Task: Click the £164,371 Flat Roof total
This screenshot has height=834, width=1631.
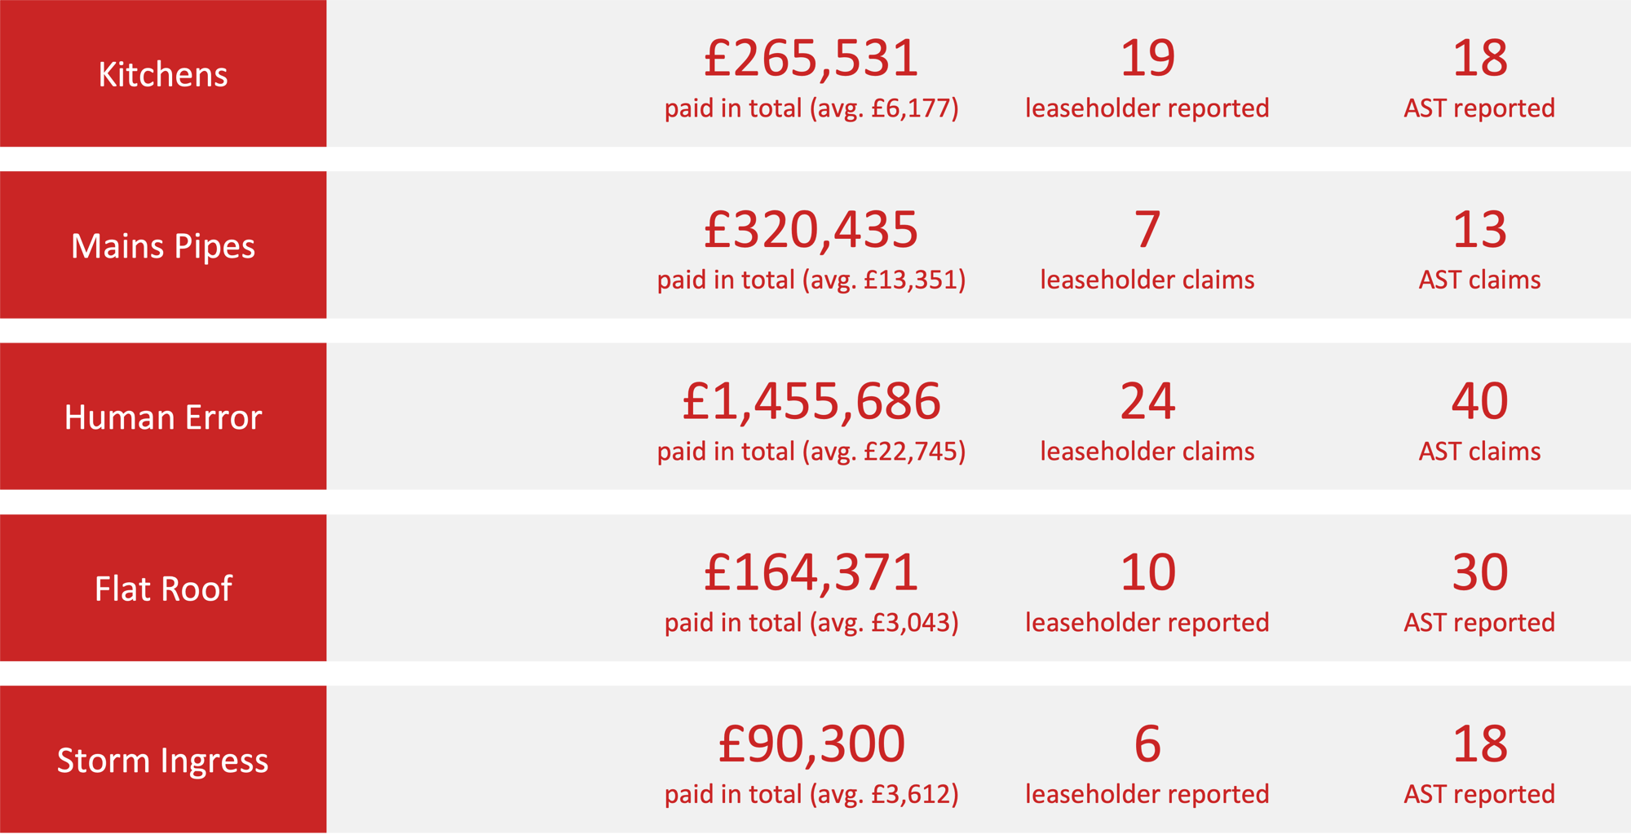Action: pos(811,572)
